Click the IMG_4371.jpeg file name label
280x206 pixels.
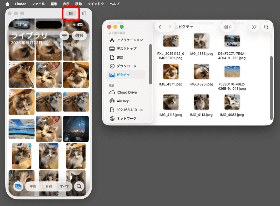pos(171,84)
